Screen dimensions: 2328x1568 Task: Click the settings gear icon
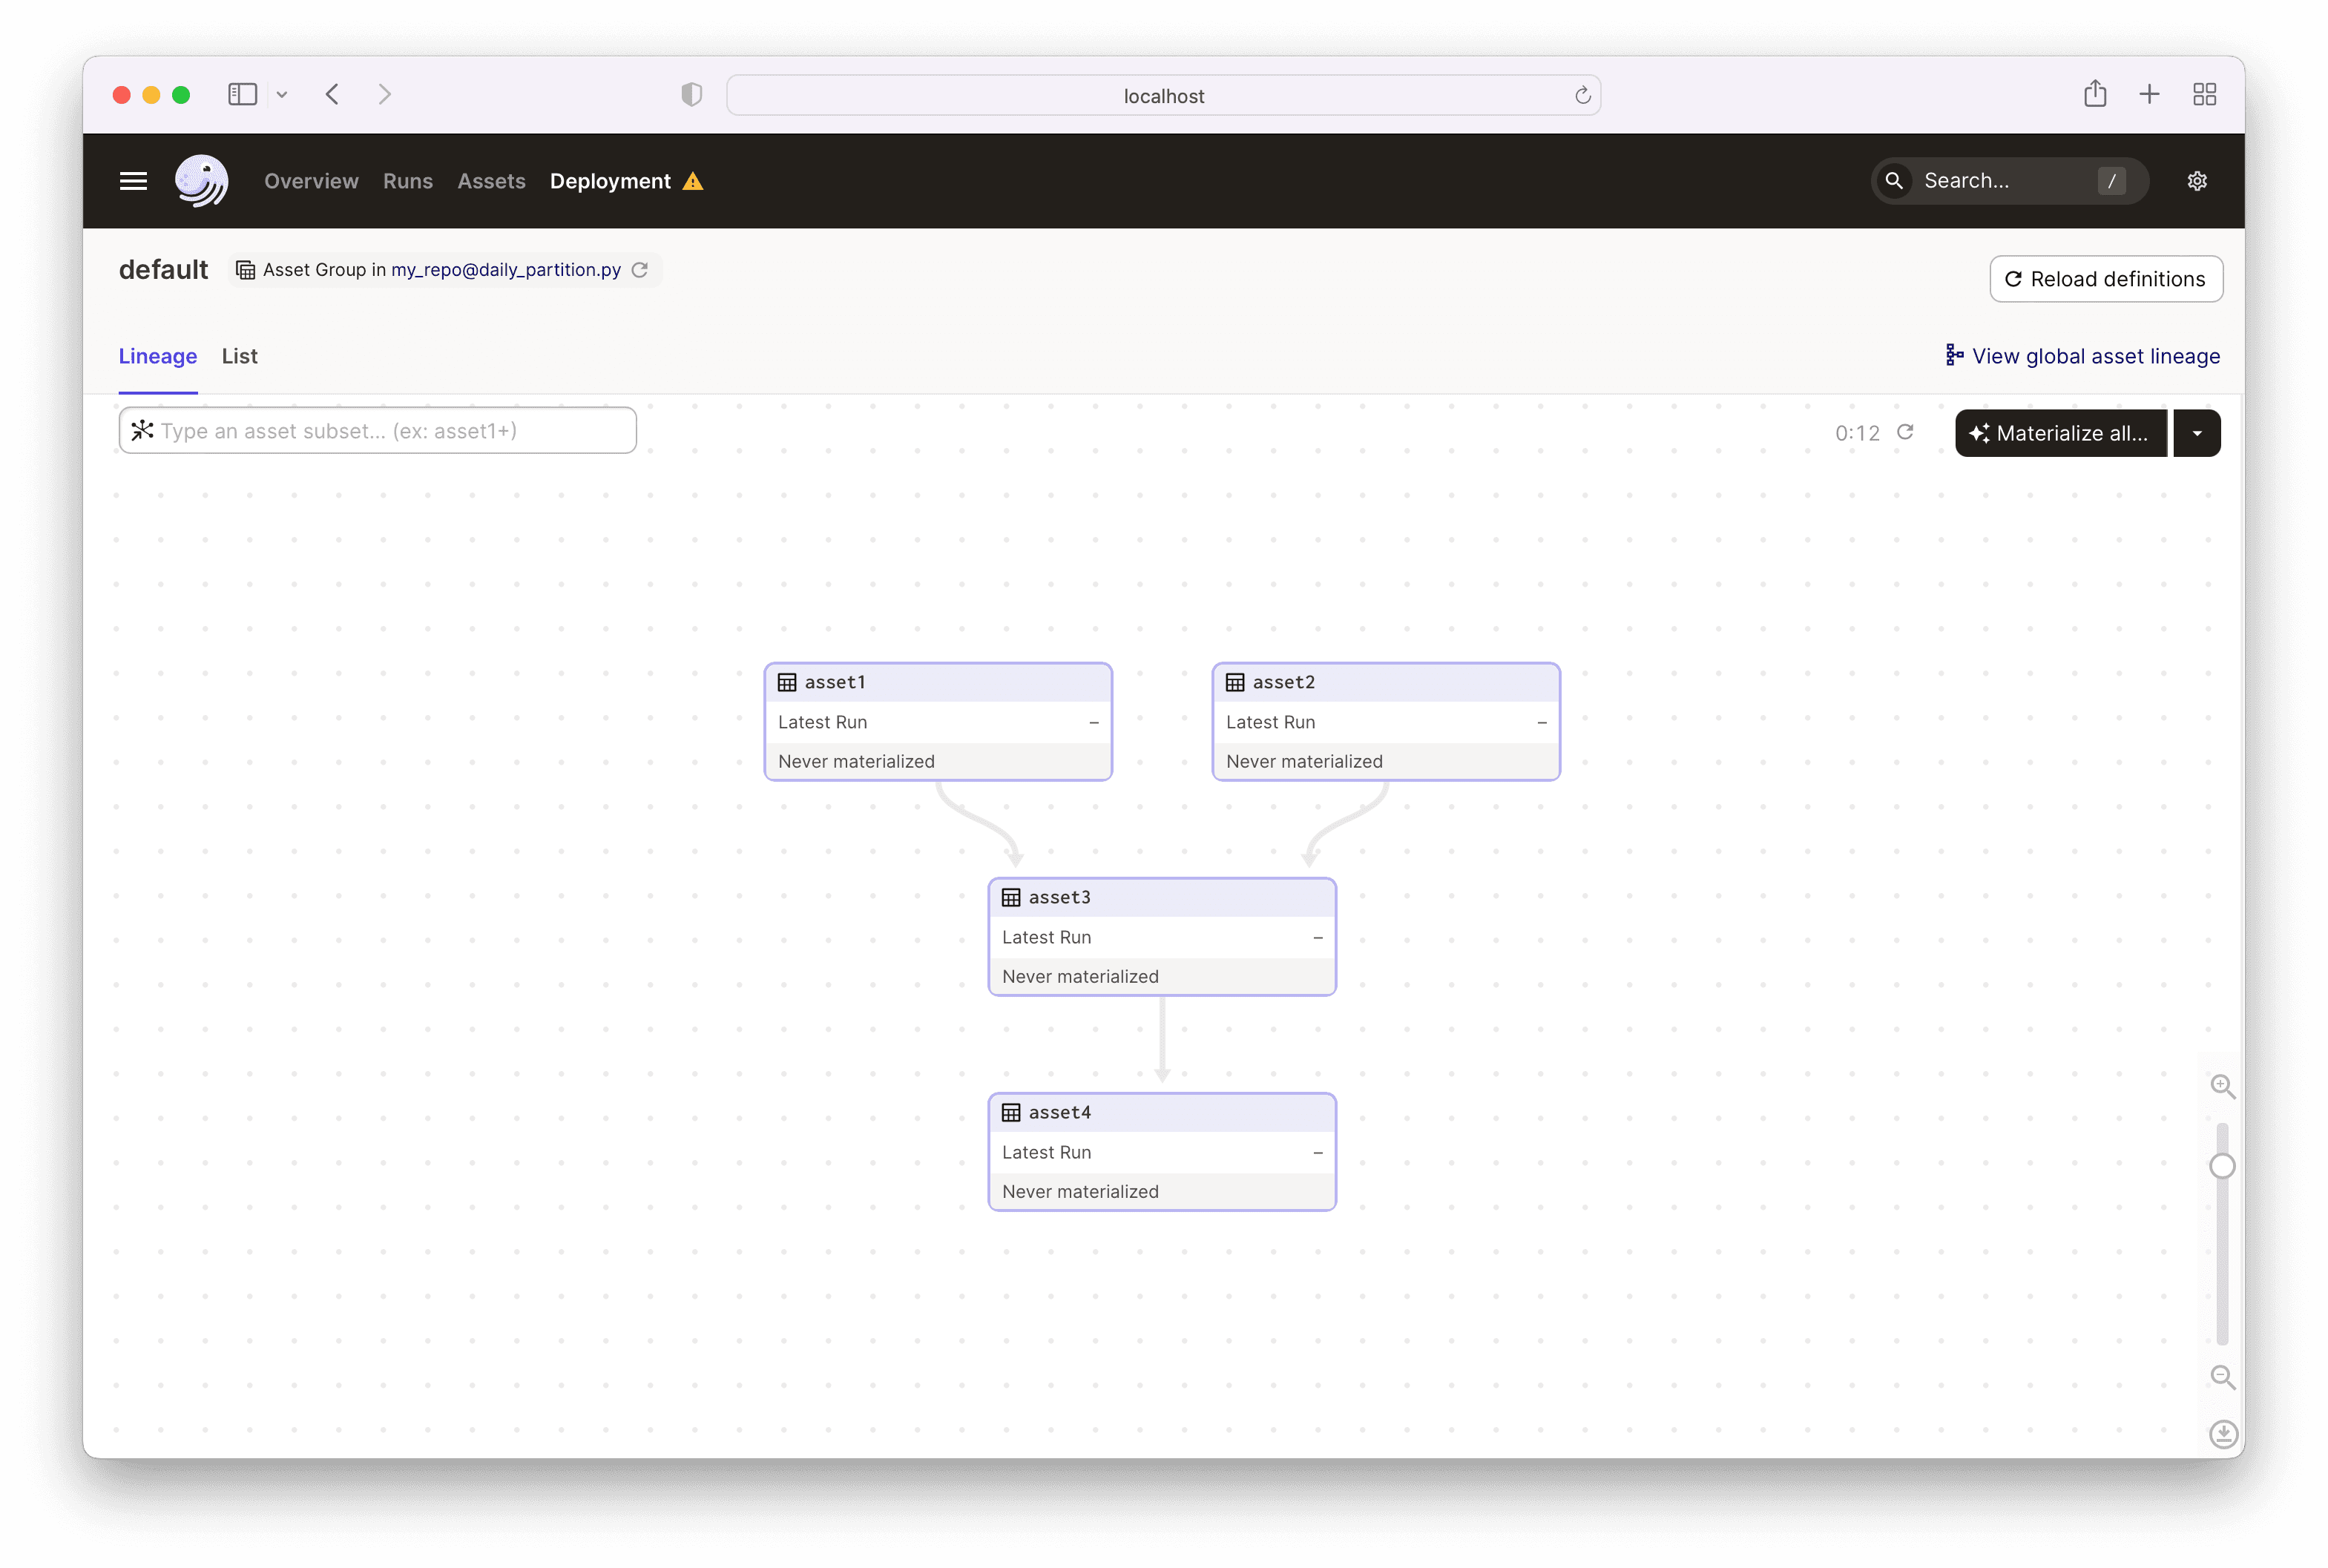[2197, 180]
